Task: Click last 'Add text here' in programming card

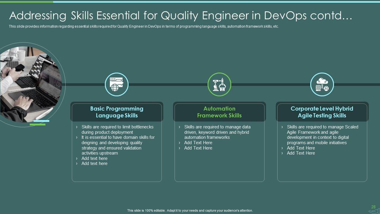Action: point(94,163)
